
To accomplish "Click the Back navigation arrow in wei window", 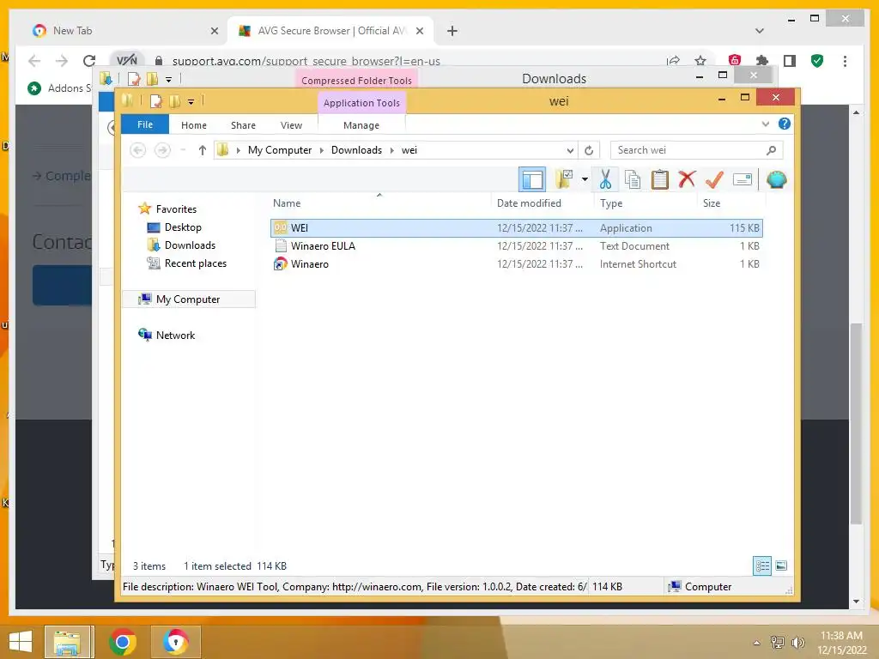I will pyautogui.click(x=138, y=150).
